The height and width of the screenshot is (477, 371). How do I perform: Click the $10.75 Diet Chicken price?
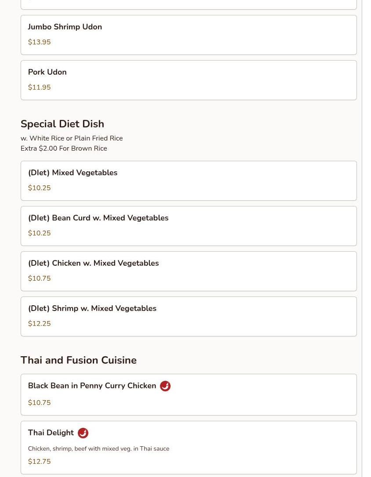[39, 278]
